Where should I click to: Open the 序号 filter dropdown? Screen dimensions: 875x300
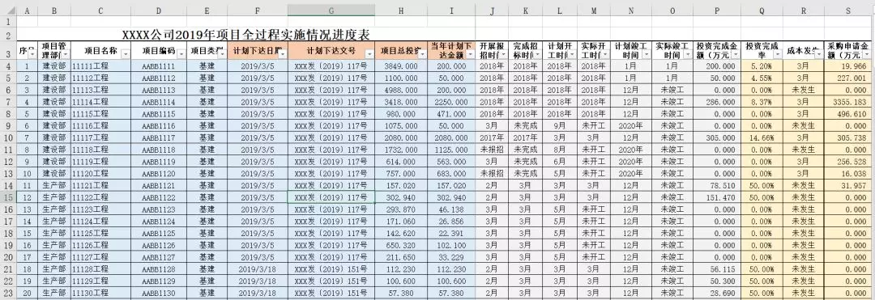[32, 54]
